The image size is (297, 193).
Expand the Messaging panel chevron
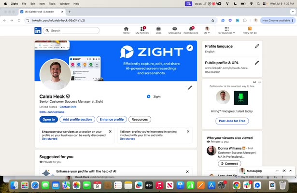291,171
